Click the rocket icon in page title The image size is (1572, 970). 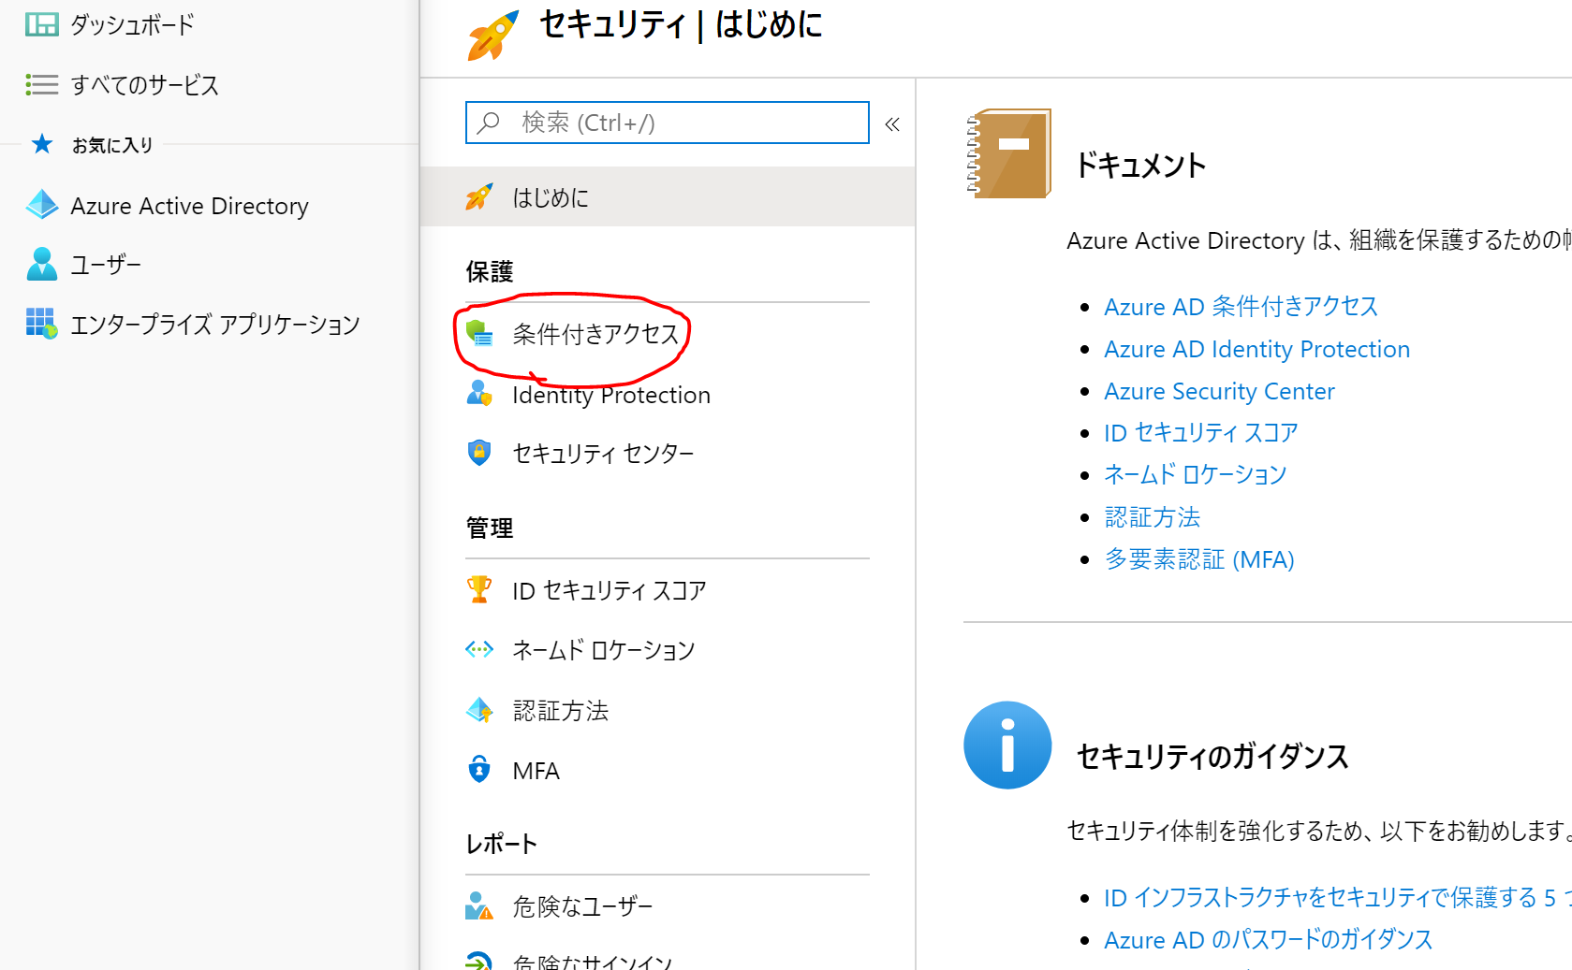[492, 36]
